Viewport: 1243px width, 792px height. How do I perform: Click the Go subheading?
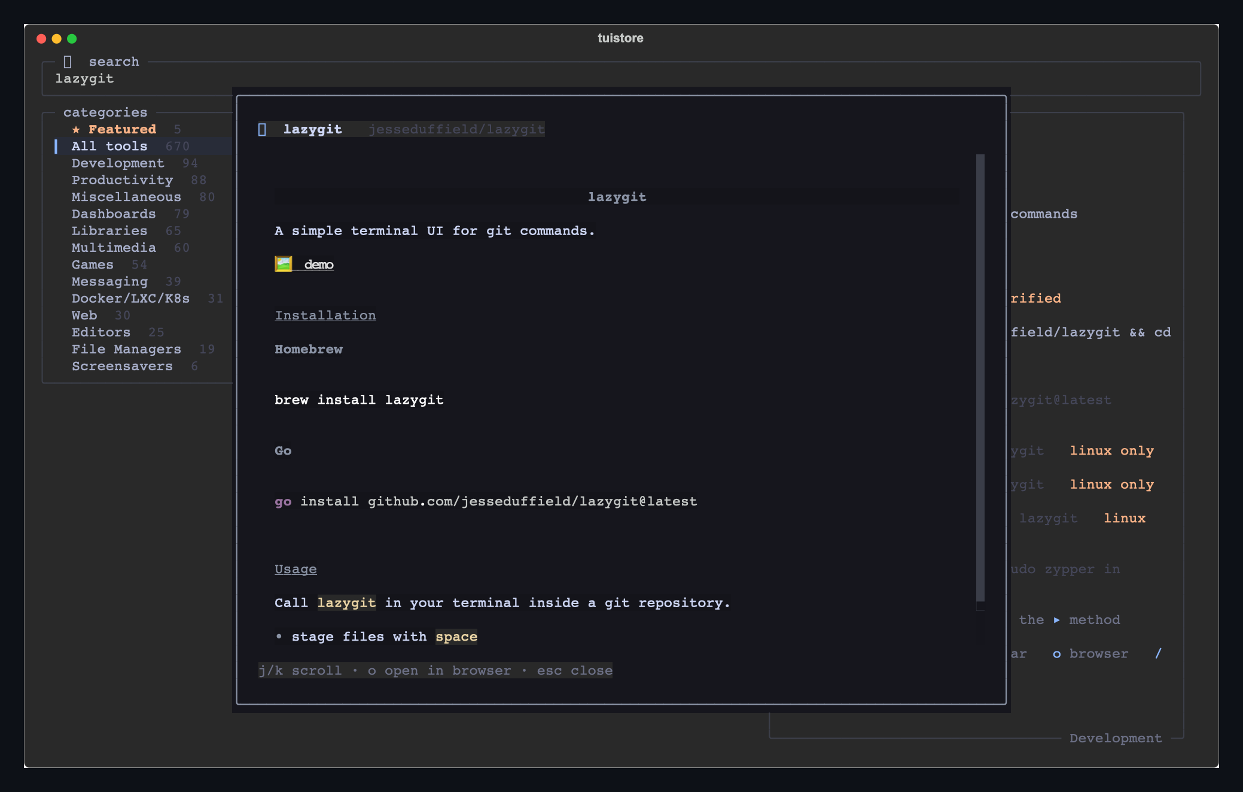point(283,450)
